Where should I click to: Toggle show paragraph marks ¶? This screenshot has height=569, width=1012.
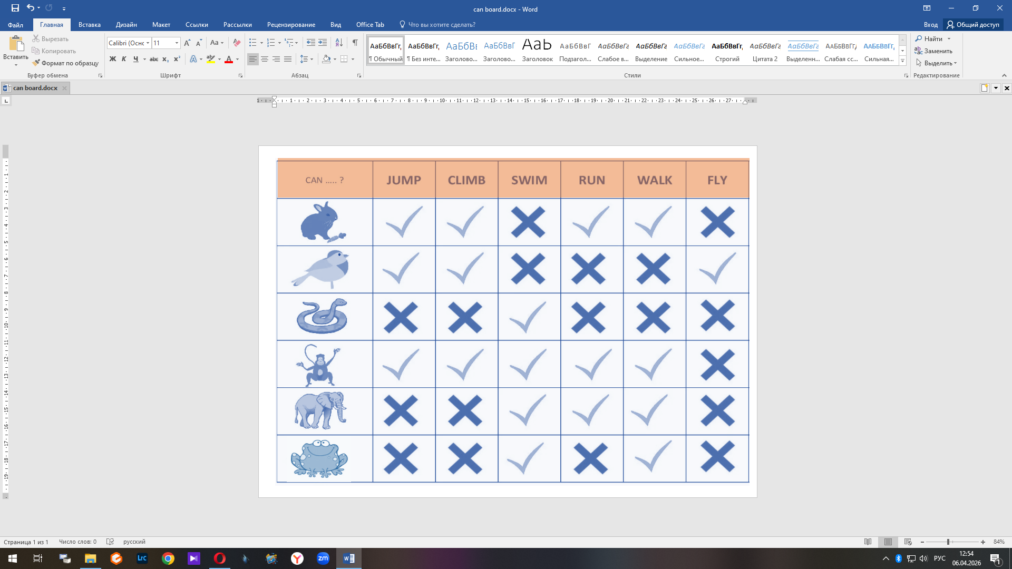[355, 43]
